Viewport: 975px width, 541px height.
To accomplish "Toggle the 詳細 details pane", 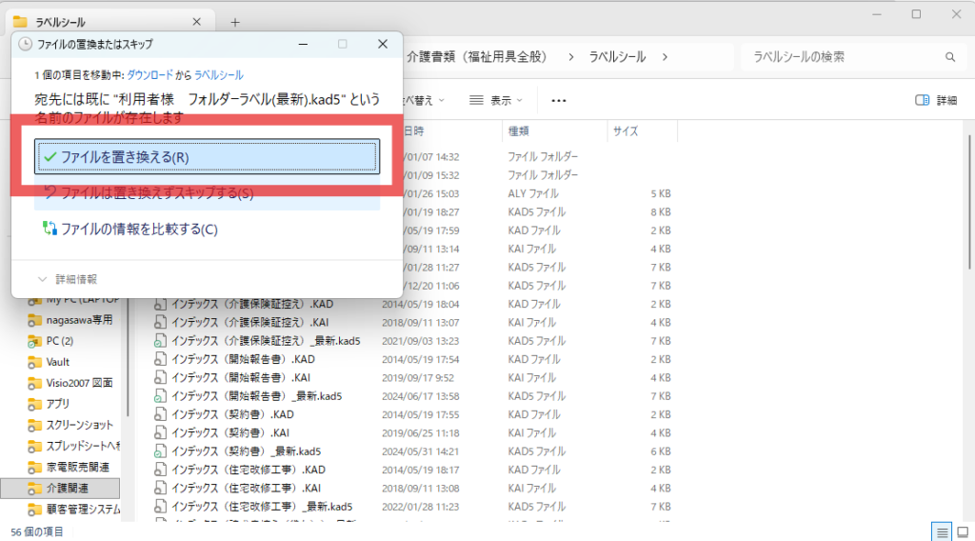I will point(935,100).
